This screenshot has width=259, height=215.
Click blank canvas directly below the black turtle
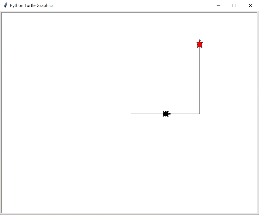166,138
